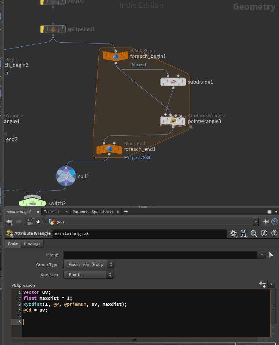Click the group selection arrow icon
The height and width of the screenshot is (345, 279).
click(271, 255)
